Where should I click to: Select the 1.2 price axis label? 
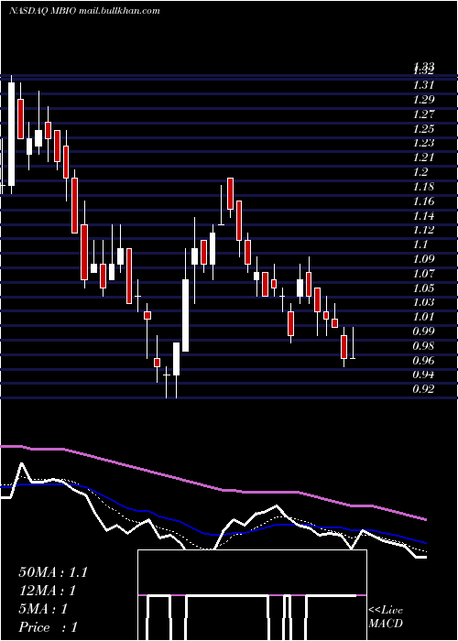421,172
